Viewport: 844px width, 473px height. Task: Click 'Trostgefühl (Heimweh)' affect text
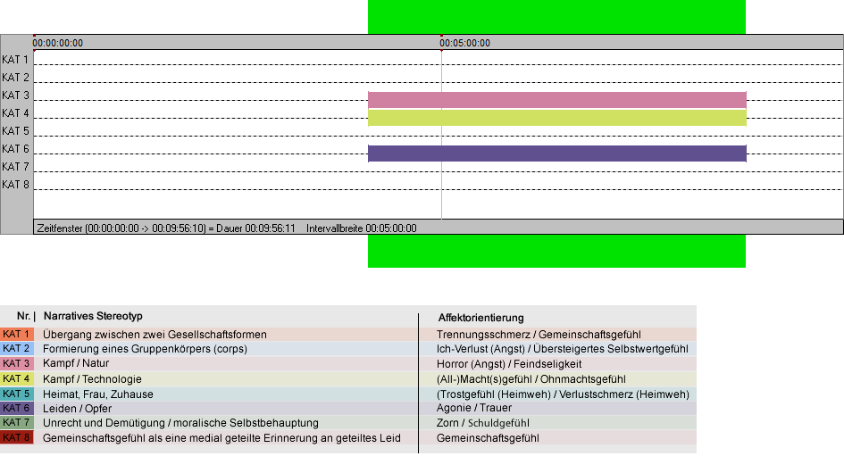(x=495, y=394)
